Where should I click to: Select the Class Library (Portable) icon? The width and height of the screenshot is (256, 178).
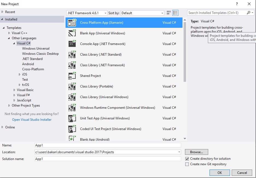[72, 86]
